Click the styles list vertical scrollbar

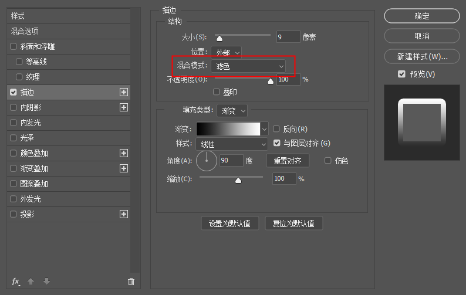click(135, 140)
